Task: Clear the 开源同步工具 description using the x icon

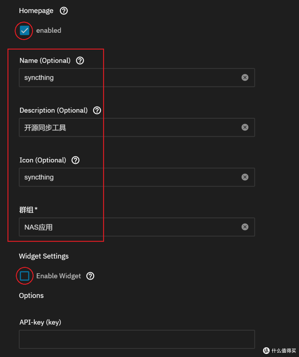Action: tap(245, 127)
